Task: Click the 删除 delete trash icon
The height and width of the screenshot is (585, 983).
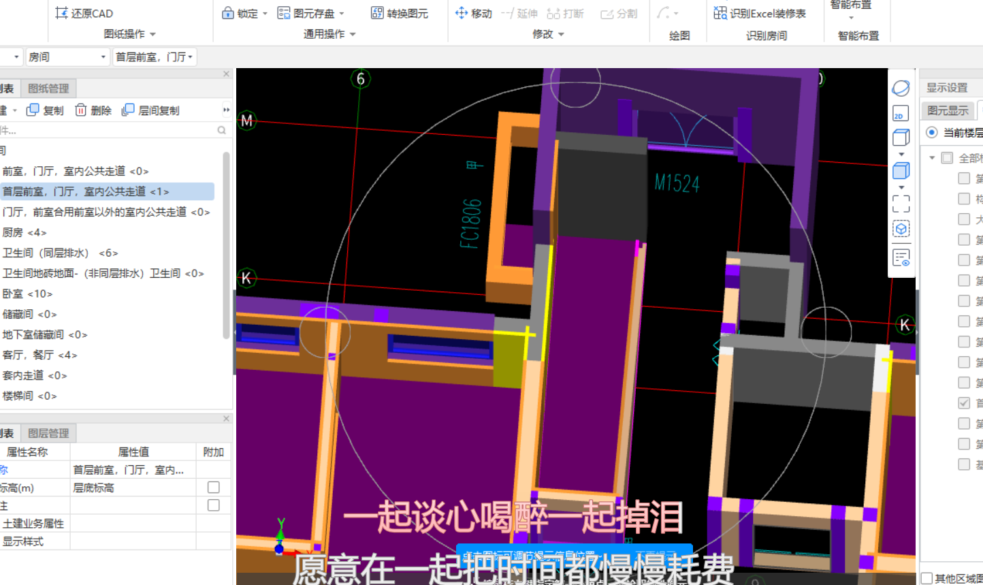Action: [80, 110]
